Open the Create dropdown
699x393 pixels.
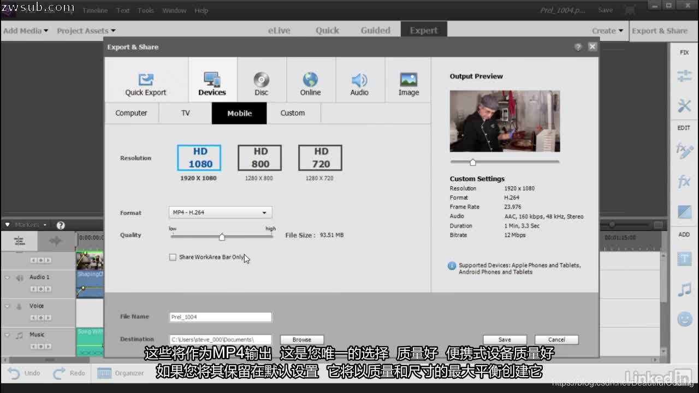(608, 31)
